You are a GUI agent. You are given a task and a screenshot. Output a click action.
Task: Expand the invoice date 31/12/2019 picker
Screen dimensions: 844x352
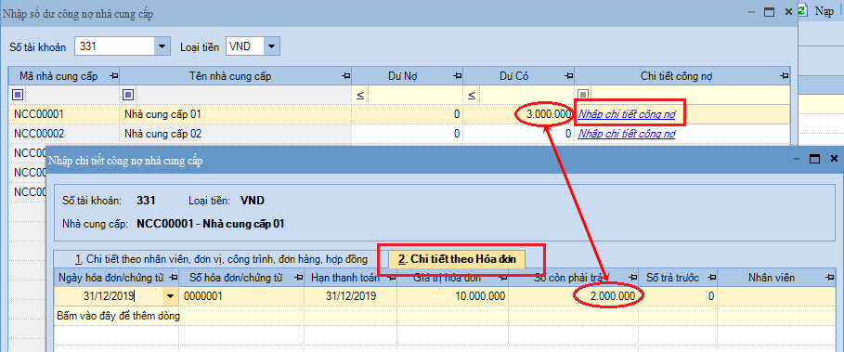click(x=171, y=296)
